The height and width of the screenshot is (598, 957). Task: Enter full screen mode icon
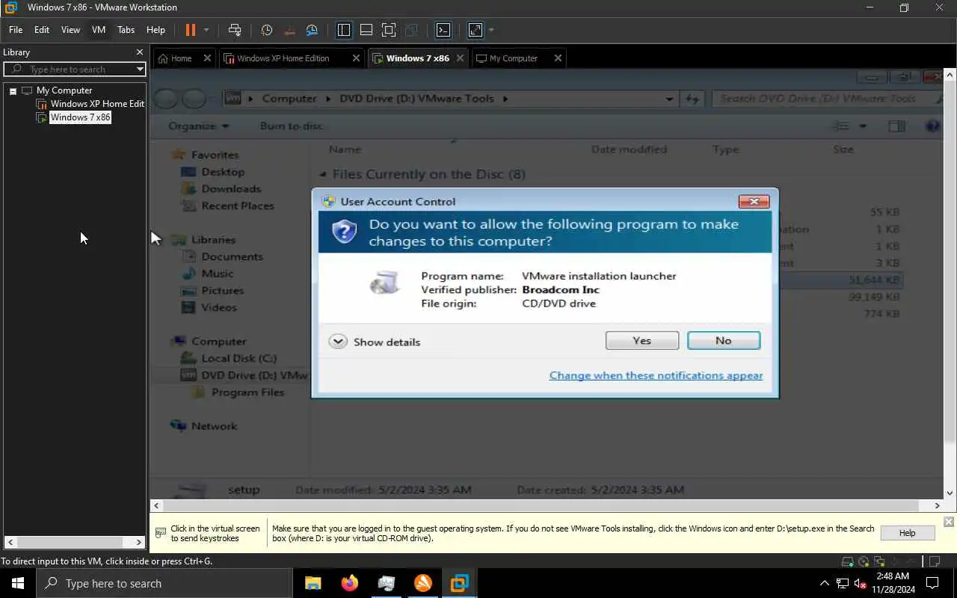pos(389,30)
